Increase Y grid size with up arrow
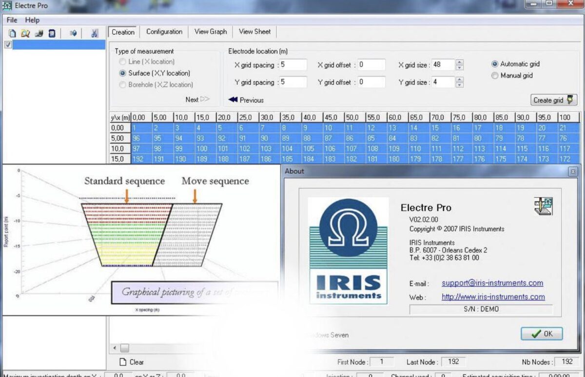The width and height of the screenshot is (585, 377). (459, 79)
